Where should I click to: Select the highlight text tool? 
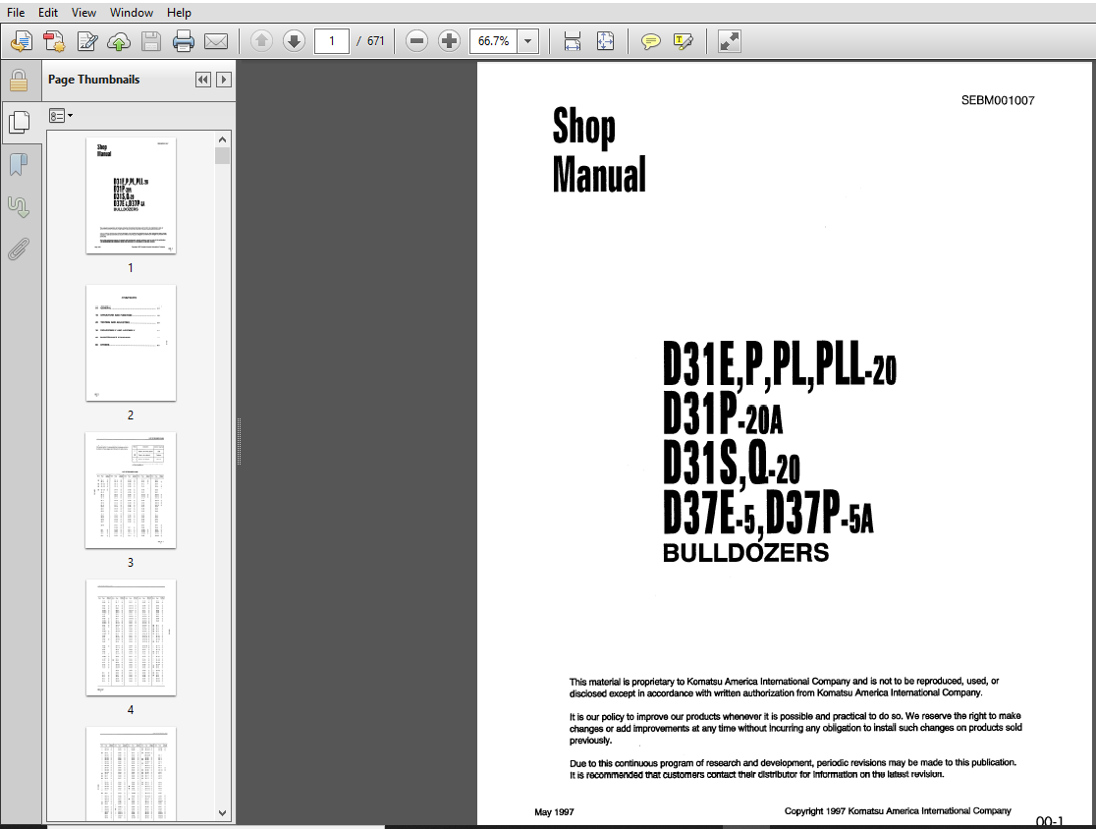click(x=683, y=41)
